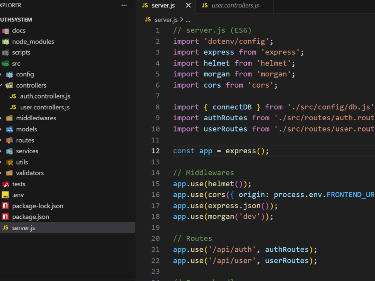Expand the services folder arrow
Viewport: 375px width, 281px height.
coord(1,151)
